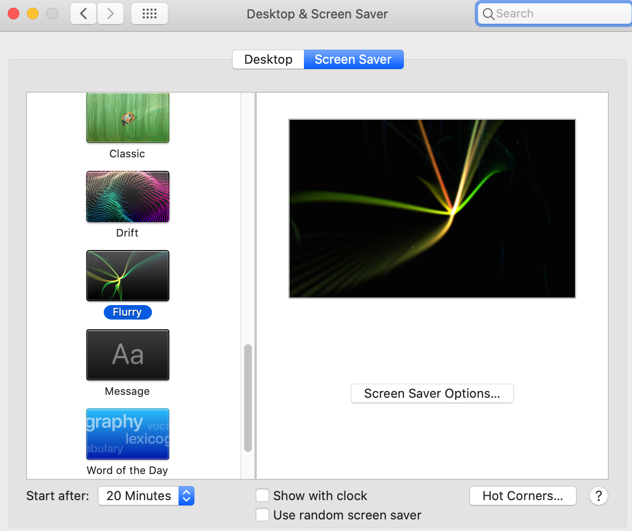This screenshot has width=632, height=531.
Task: Switch to the Desktop tab
Action: [x=268, y=59]
